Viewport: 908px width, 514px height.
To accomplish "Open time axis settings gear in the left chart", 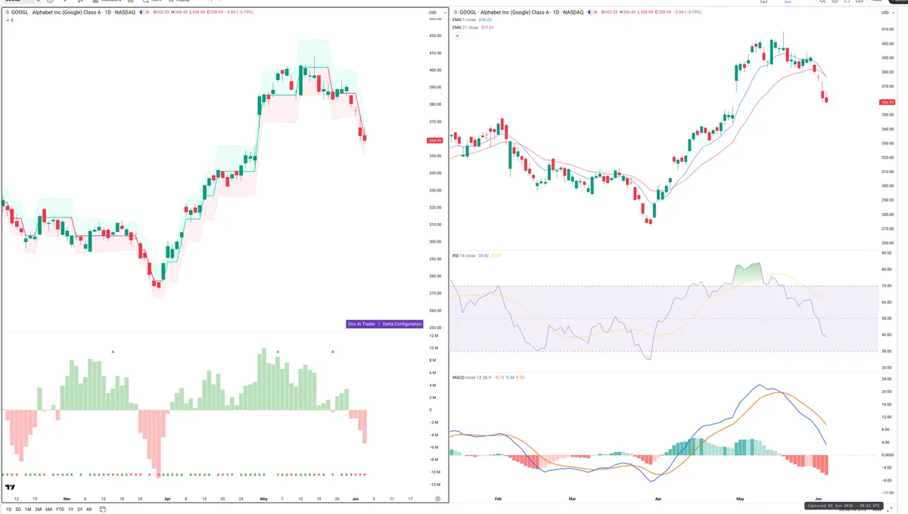I will point(438,499).
